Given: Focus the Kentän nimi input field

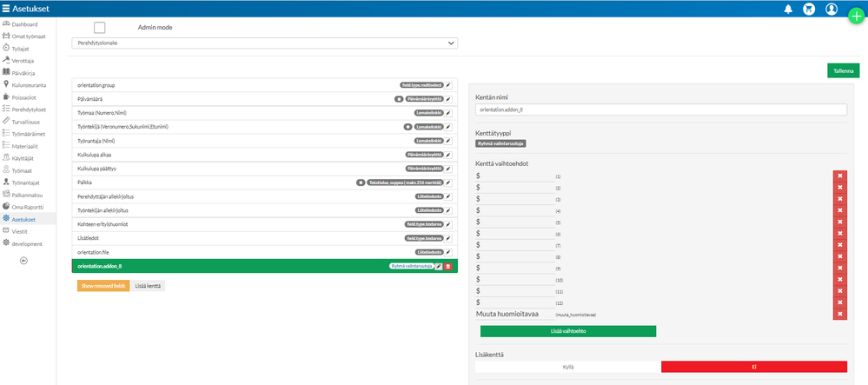Looking at the screenshot, I should point(661,110).
